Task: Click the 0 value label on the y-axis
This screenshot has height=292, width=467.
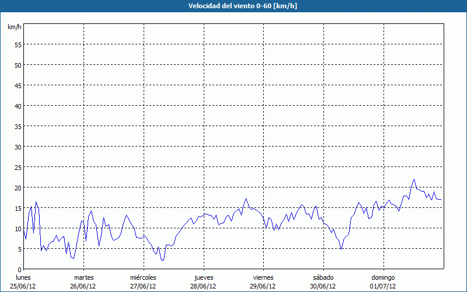Action: (19, 269)
